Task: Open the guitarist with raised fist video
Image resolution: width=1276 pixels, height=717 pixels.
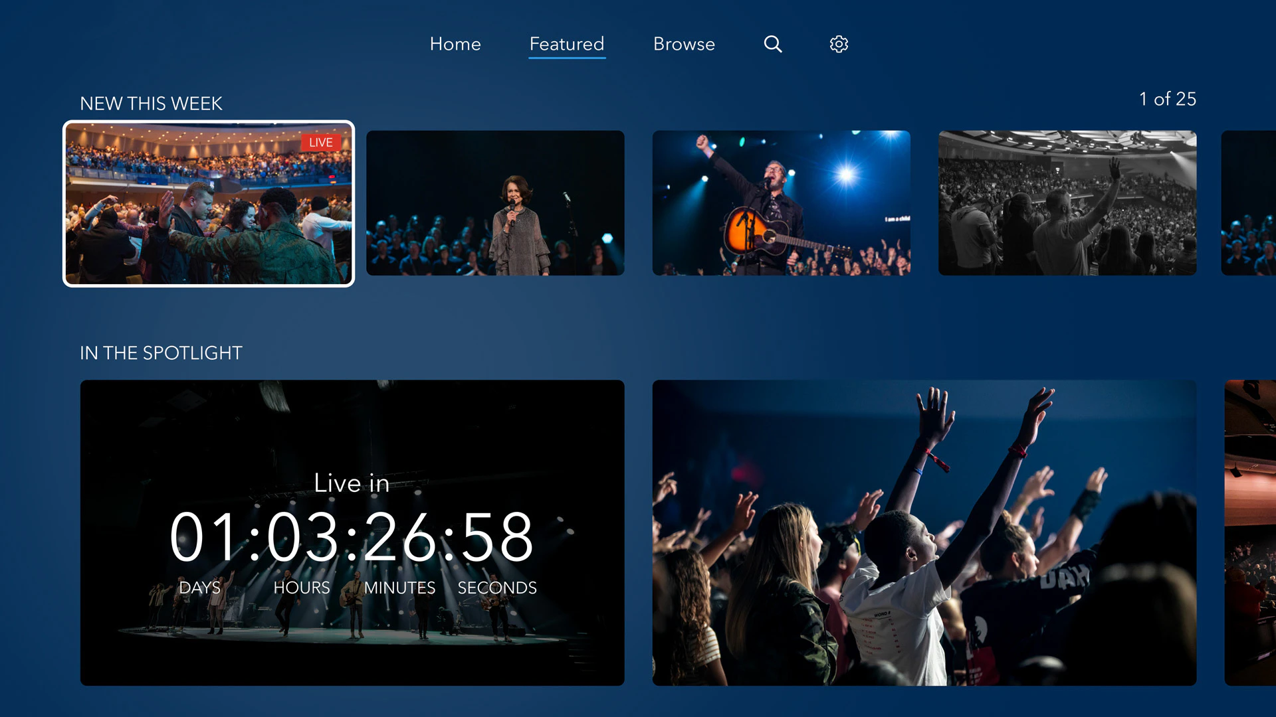Action: pos(782,202)
